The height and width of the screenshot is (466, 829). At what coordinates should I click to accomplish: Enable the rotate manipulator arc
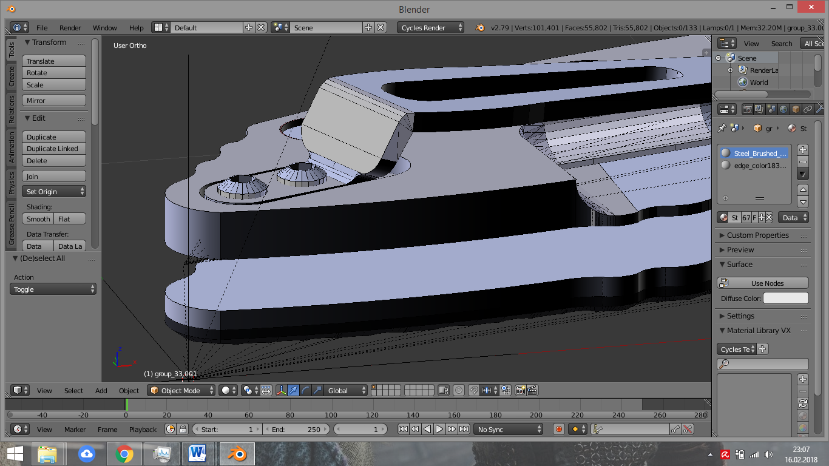pos(305,390)
